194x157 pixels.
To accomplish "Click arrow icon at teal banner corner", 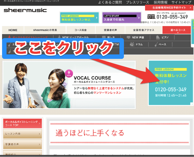I will [192, 104].
